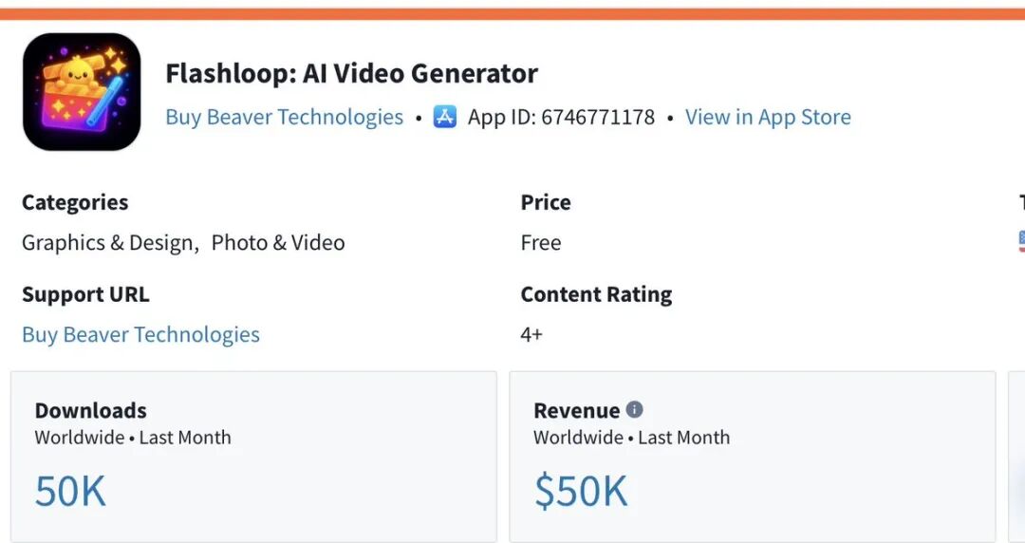This screenshot has width=1025, height=543.
Task: Click the Free price value
Action: click(x=540, y=242)
